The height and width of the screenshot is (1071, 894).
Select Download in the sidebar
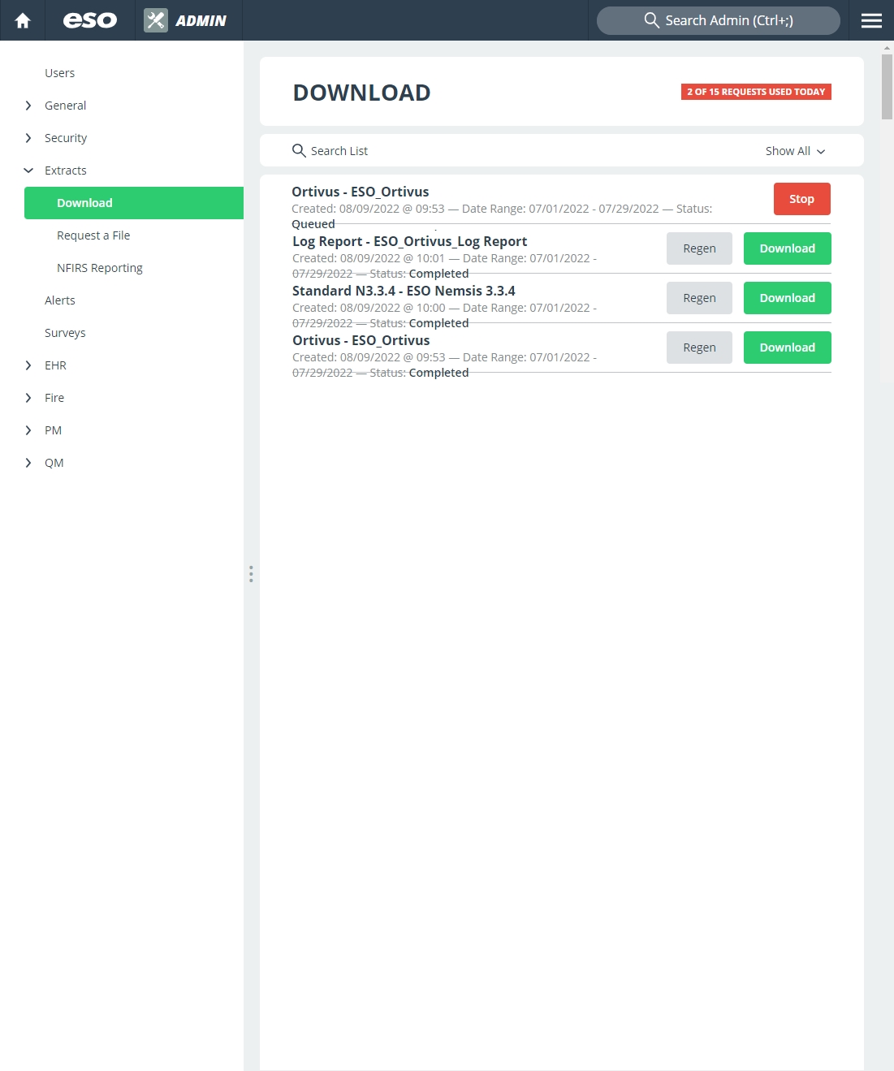point(134,203)
